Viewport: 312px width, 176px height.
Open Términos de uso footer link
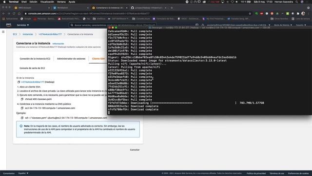click(x=277, y=173)
